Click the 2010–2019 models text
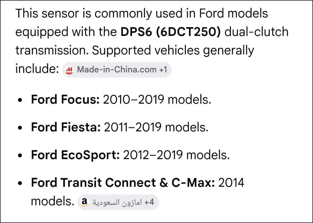The width and height of the screenshot is (313, 223). [x=157, y=99]
